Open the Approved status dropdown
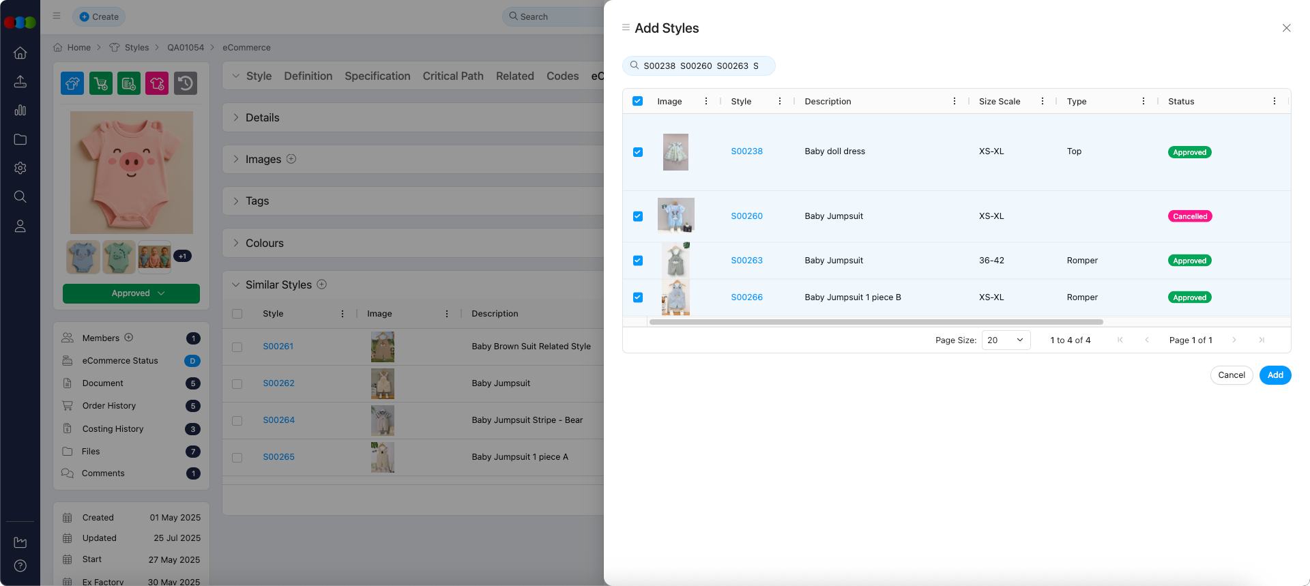 [x=131, y=293]
